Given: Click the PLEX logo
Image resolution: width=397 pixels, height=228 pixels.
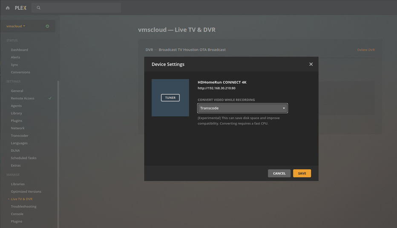Looking at the screenshot, I should pyautogui.click(x=20, y=8).
